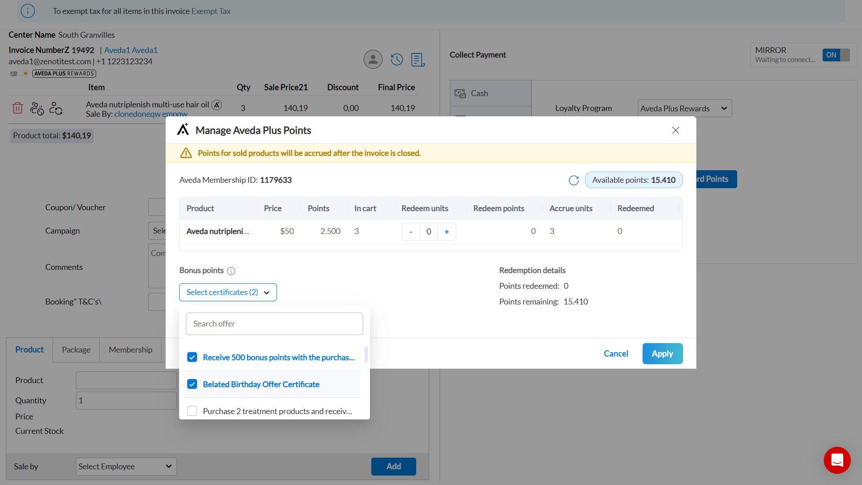Click the Comments text area
862x485 pixels.
pos(157,266)
